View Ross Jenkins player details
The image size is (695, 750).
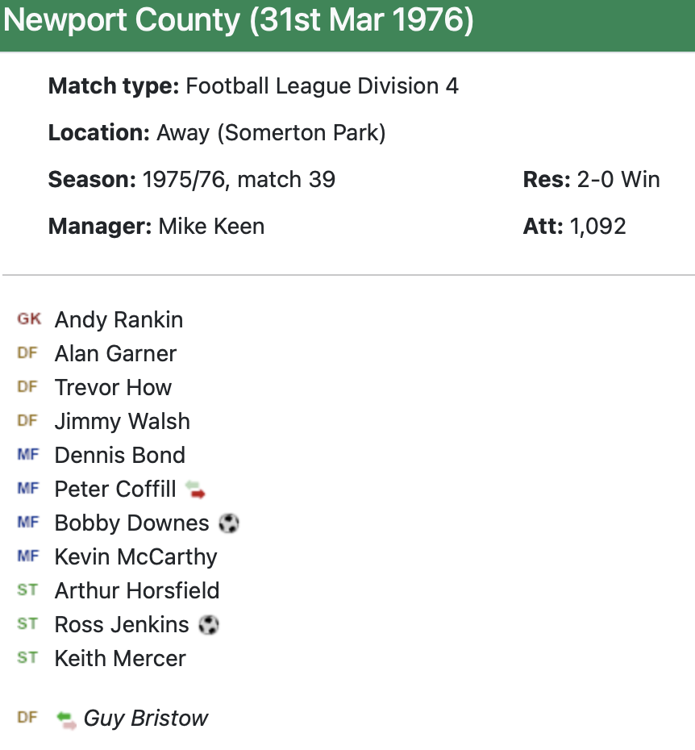121,625
